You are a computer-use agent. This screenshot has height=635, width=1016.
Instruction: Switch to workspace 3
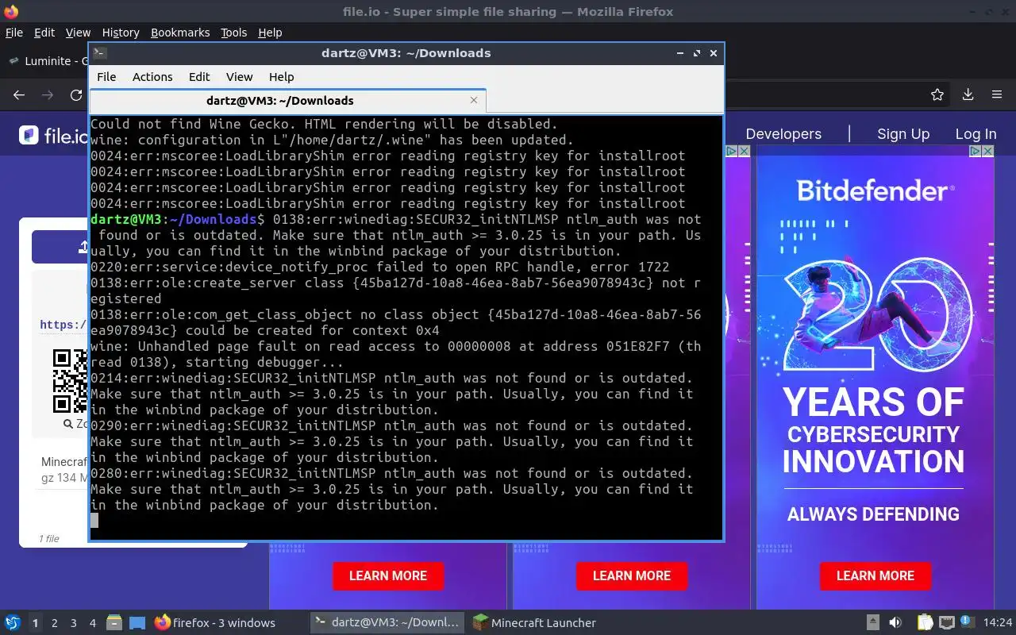74,623
